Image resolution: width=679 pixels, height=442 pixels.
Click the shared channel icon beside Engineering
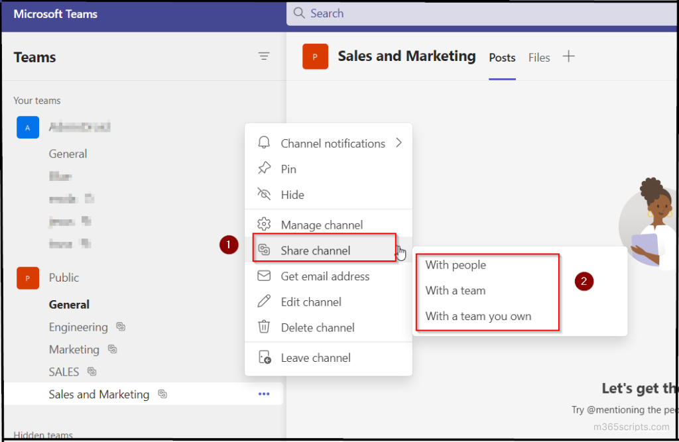pyautogui.click(x=119, y=327)
